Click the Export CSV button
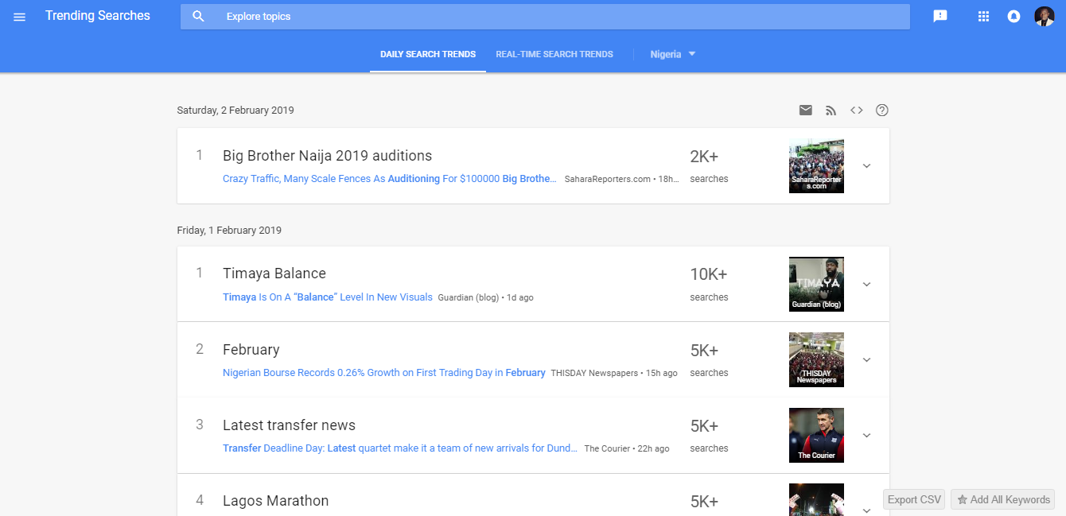The image size is (1066, 516). 914,499
